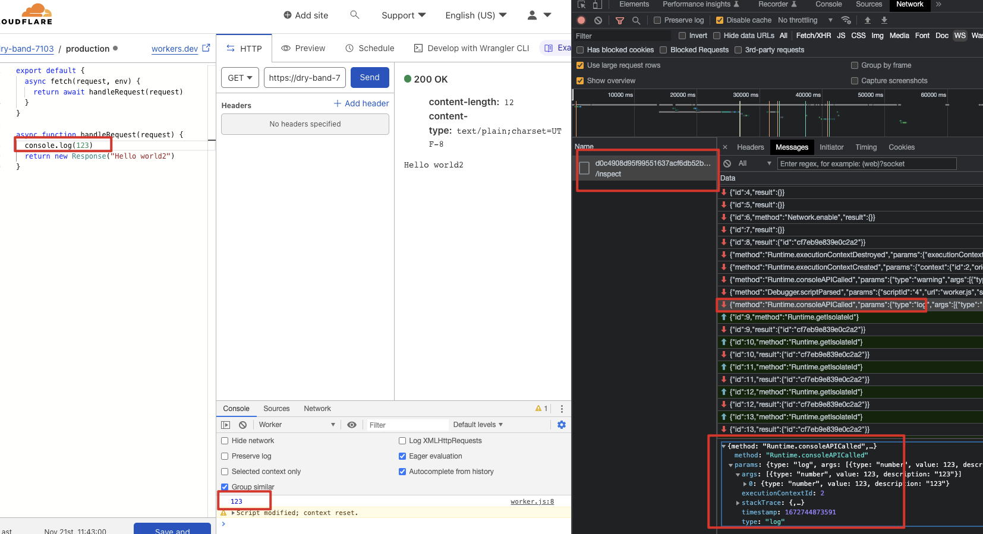
Task: Clear WebSocket messages with the block icon
Action: [727, 163]
